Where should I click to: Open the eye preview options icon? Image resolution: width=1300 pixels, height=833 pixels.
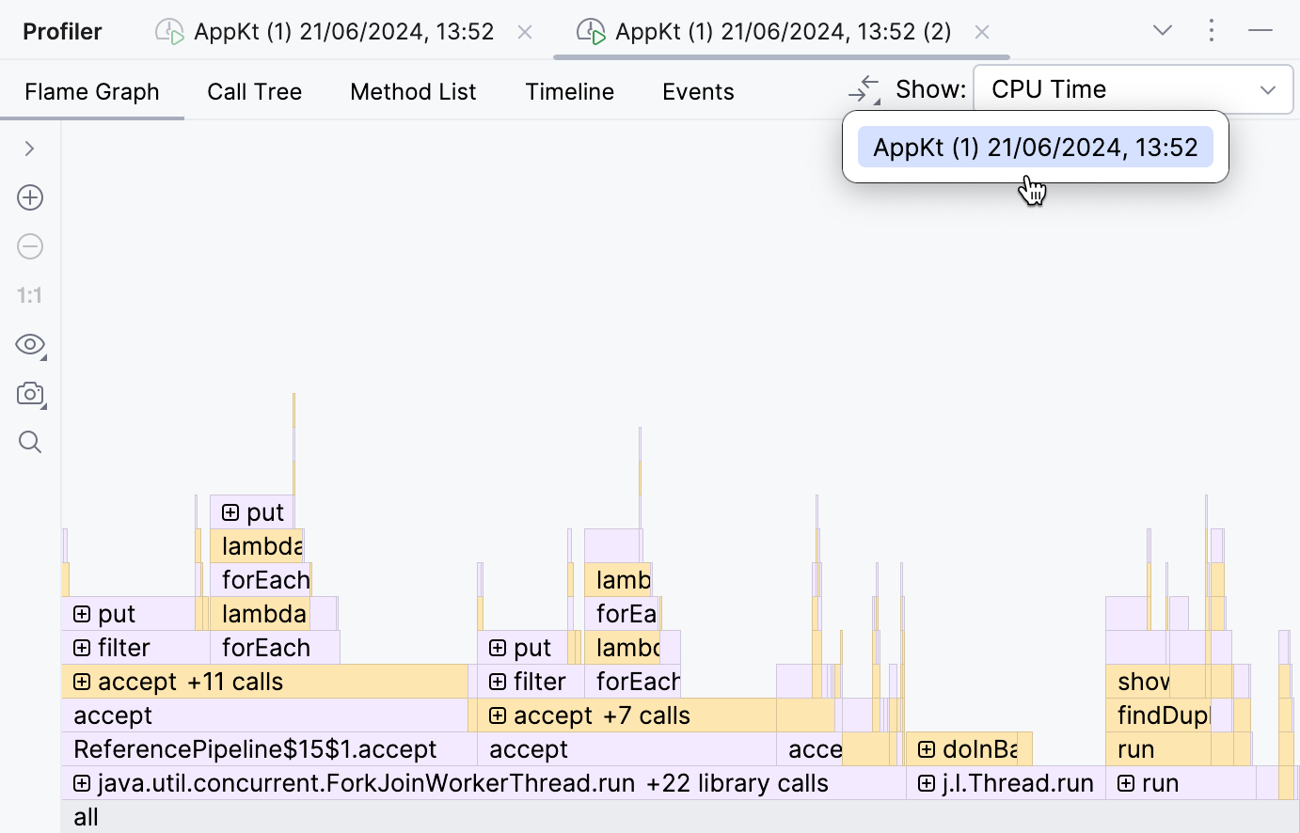point(29,345)
